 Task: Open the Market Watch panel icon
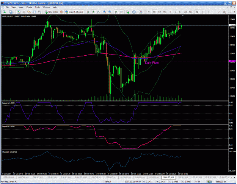pyautogui.click(x=19, y=12)
